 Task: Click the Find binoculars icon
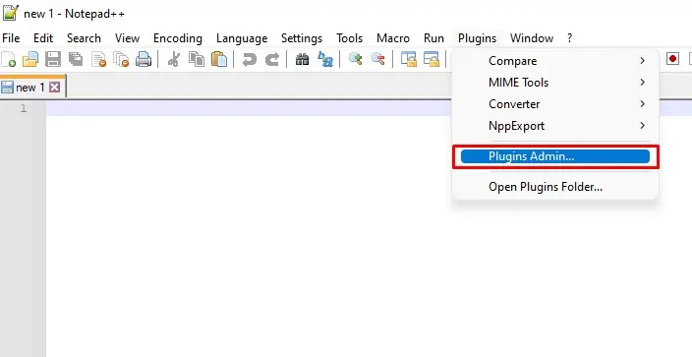pos(303,59)
